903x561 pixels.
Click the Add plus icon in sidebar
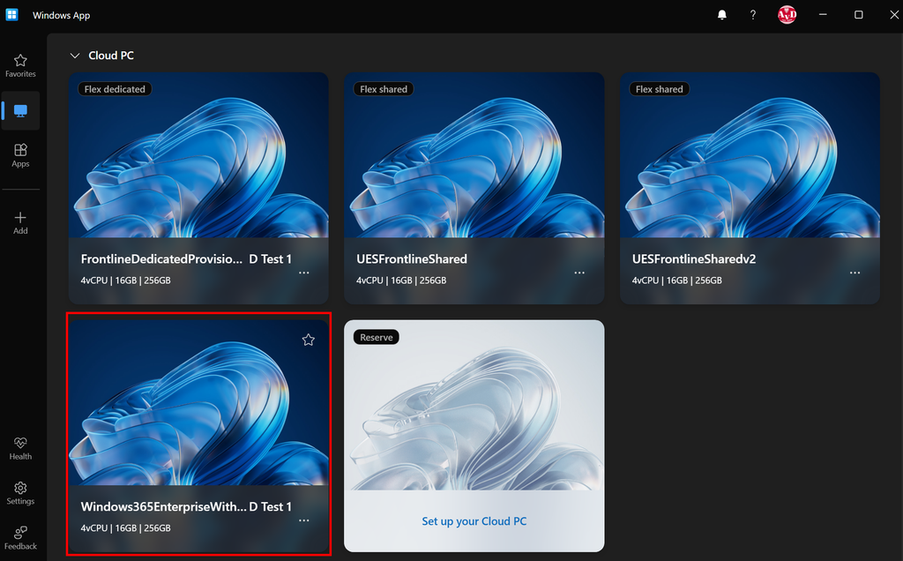20,222
